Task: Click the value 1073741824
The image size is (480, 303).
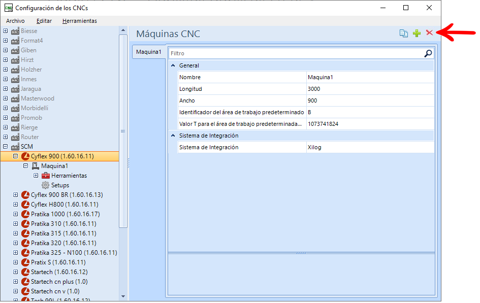Action: tap(370, 124)
